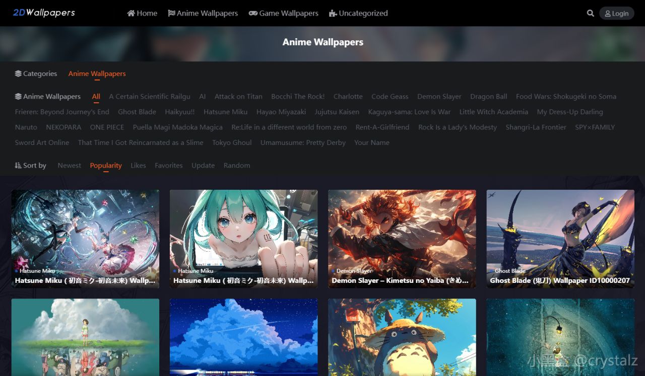Viewport: 645px width, 376px height.
Task: Select the All filter tag
Action: click(96, 97)
